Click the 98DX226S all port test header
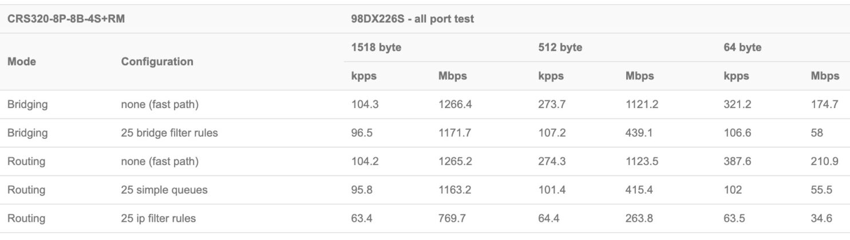The height and width of the screenshot is (240, 850). pyautogui.click(x=412, y=19)
